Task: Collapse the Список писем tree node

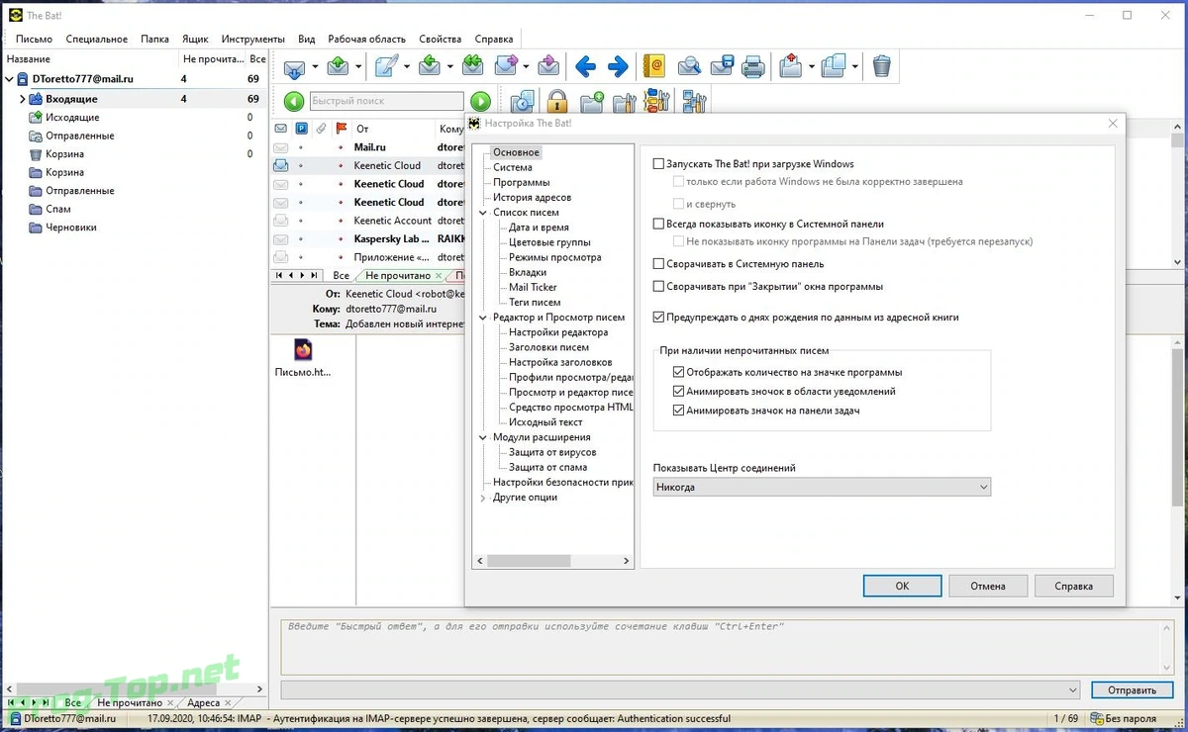Action: coord(483,213)
